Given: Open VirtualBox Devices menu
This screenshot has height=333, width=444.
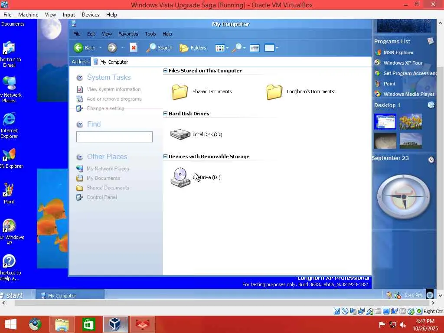Looking at the screenshot, I should pyautogui.click(x=90, y=15).
